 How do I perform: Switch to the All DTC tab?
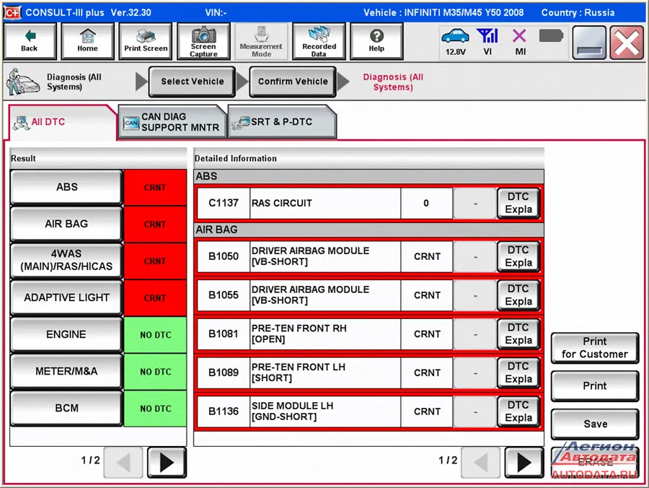click(x=62, y=122)
